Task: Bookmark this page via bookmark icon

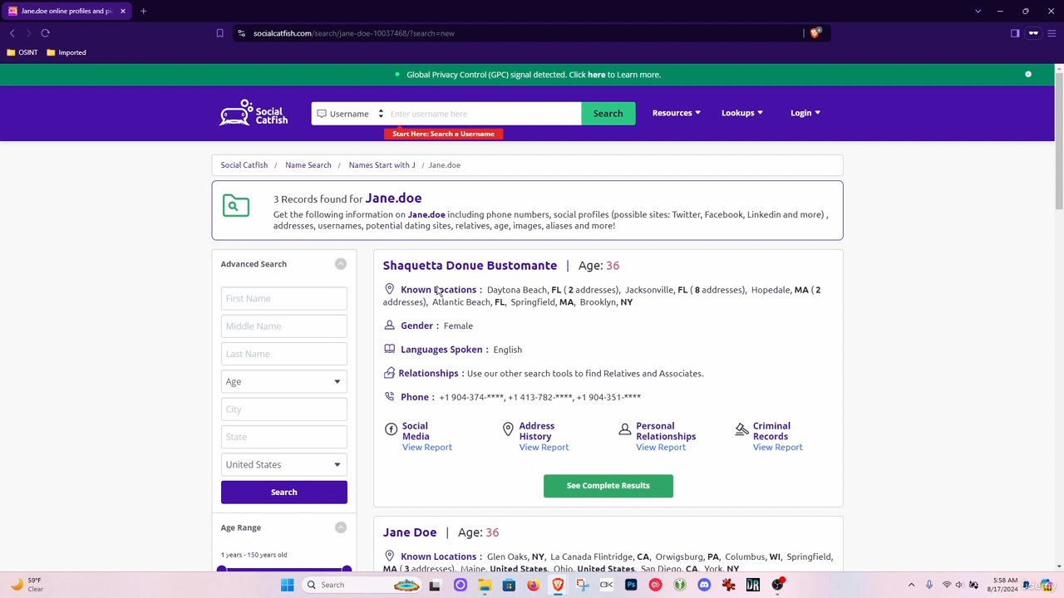Action: (x=219, y=33)
